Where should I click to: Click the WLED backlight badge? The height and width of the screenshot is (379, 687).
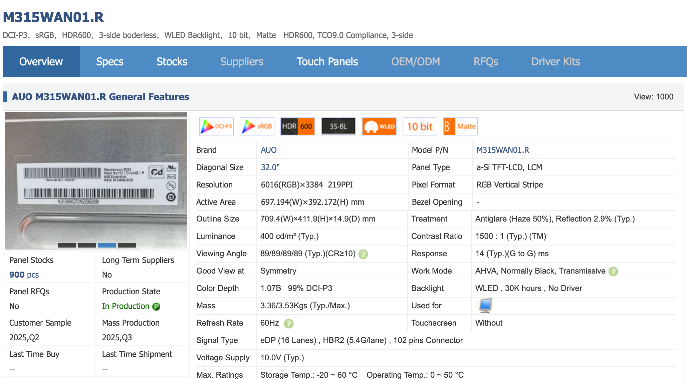379,126
